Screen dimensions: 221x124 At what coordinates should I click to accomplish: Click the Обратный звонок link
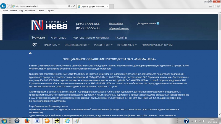119,28
